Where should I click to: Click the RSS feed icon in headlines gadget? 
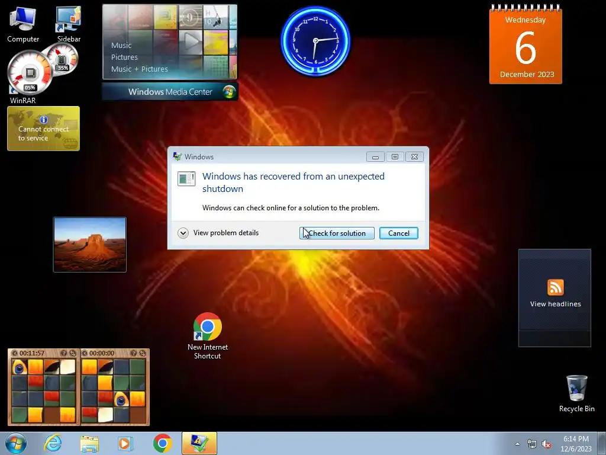coord(555,287)
